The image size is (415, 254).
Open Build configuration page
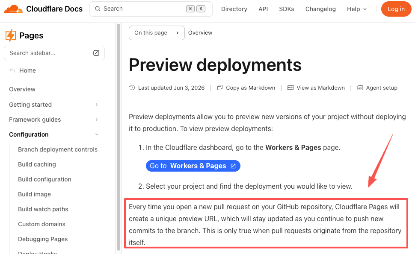[x=44, y=179]
